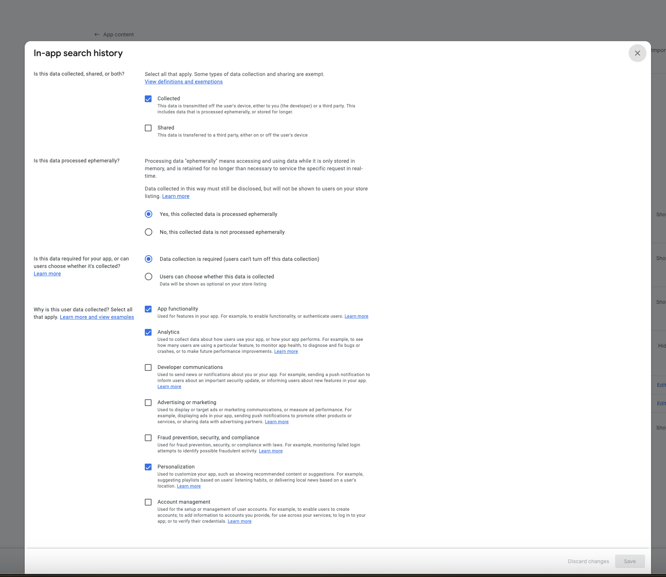Image resolution: width=666 pixels, height=577 pixels.
Task: Check Fraud prevention, security, and compliance
Action: pyautogui.click(x=148, y=437)
